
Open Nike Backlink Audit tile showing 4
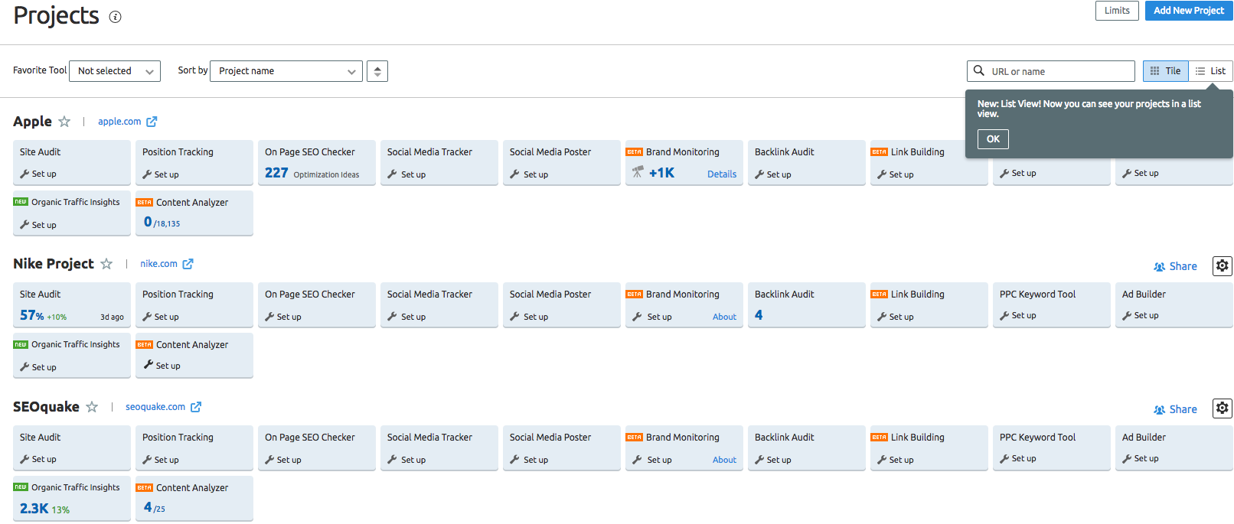tap(807, 305)
